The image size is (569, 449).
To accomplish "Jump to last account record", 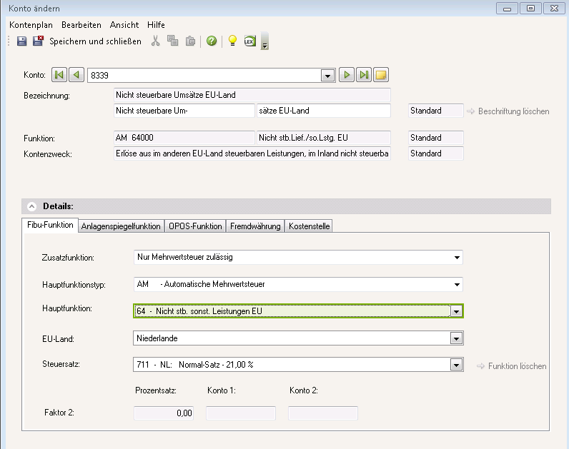I will tap(364, 75).
